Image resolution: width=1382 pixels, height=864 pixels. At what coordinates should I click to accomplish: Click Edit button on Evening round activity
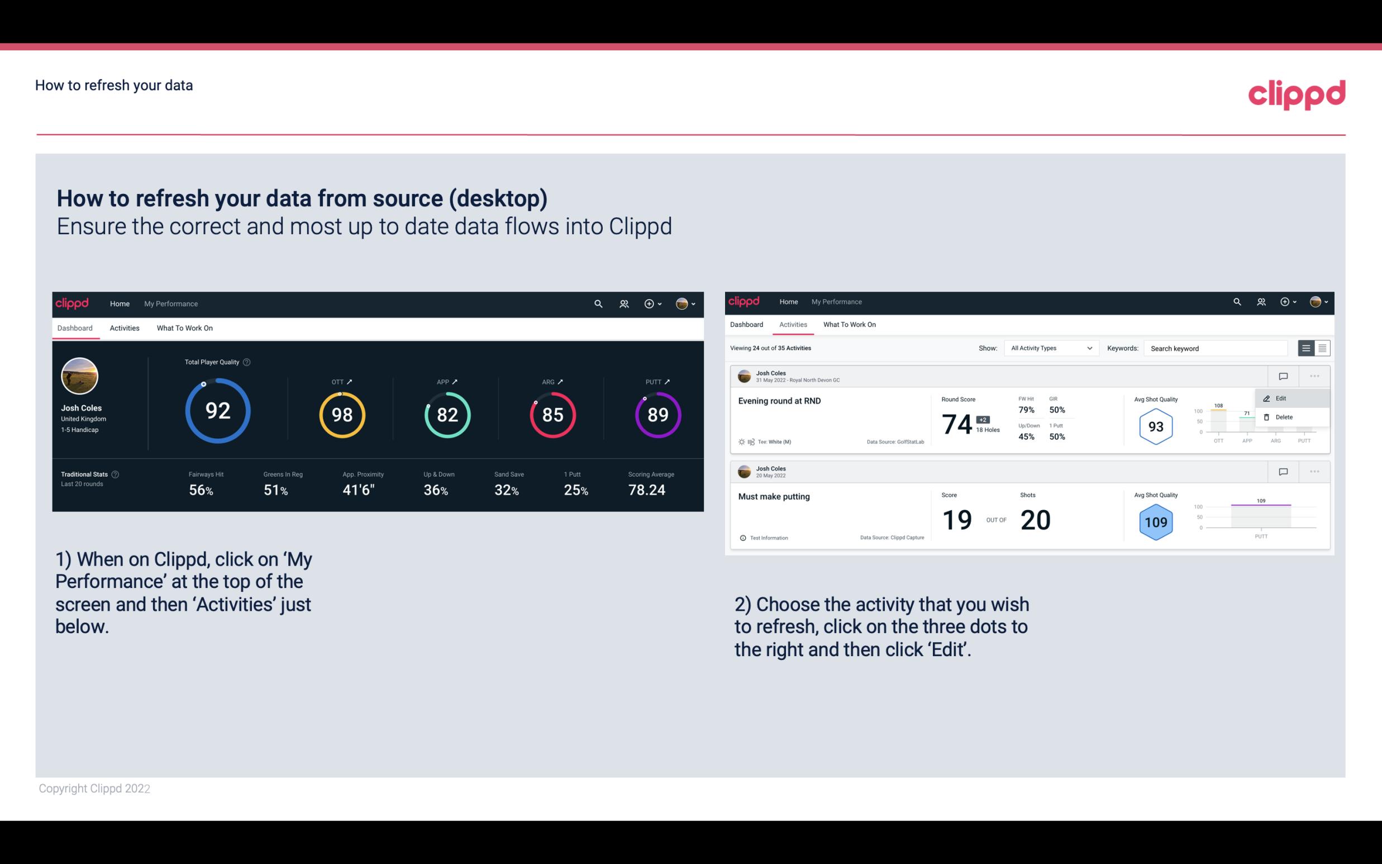coord(1281,397)
